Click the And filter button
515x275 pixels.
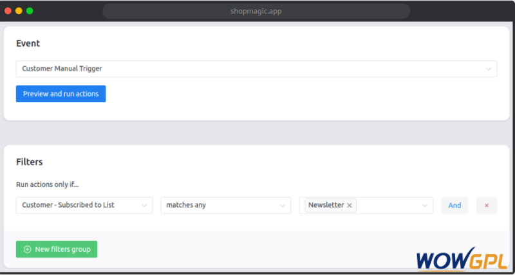coord(454,206)
